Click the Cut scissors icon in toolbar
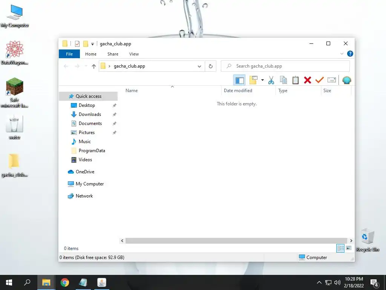Screen dimensions: 386x290 271,80
